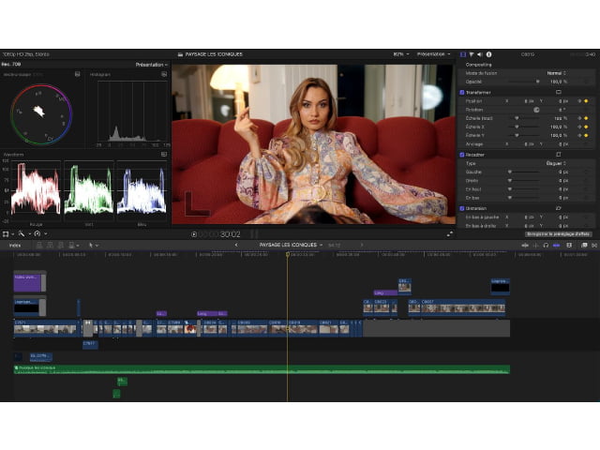Click the viewer fullscreen expand icon

pyautogui.click(x=450, y=234)
